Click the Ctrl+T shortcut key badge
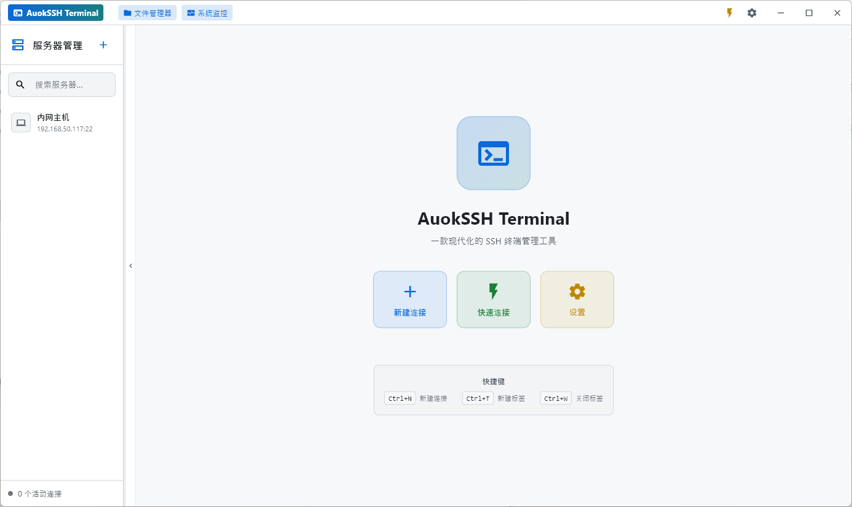This screenshot has width=852, height=507. coord(478,398)
